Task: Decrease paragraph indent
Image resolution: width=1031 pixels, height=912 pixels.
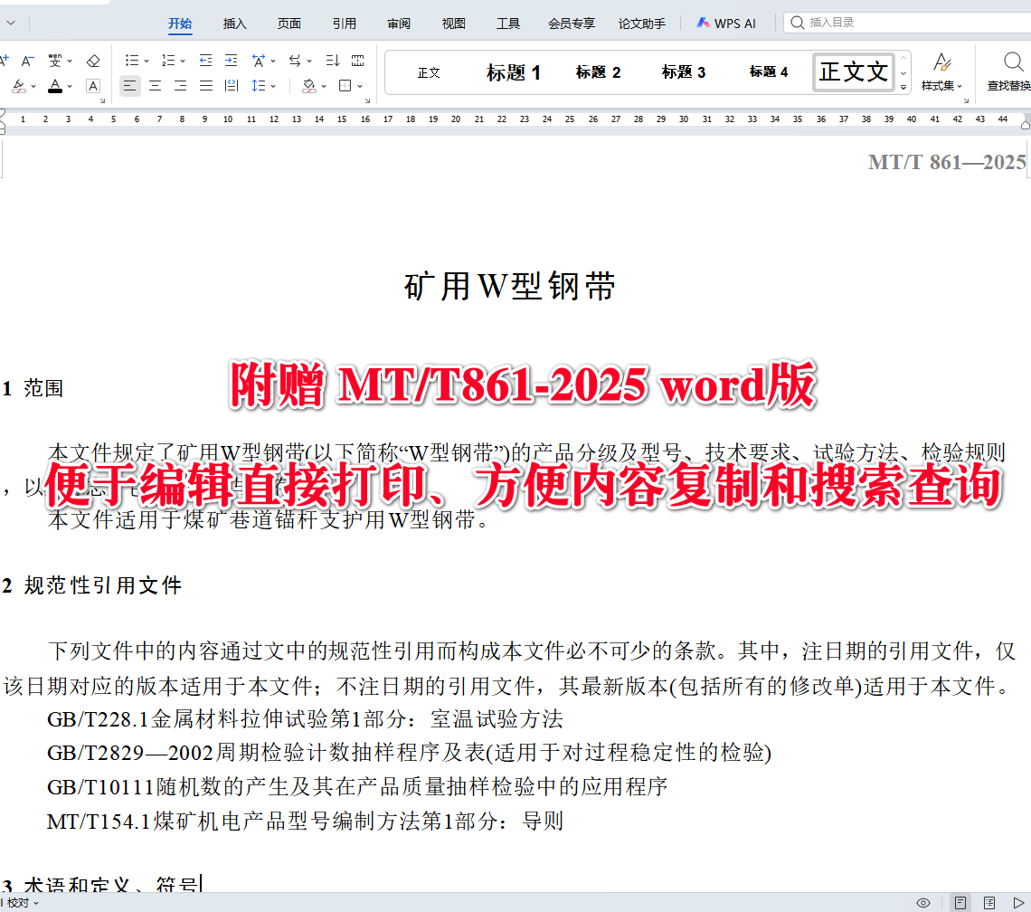Action: pyautogui.click(x=206, y=61)
